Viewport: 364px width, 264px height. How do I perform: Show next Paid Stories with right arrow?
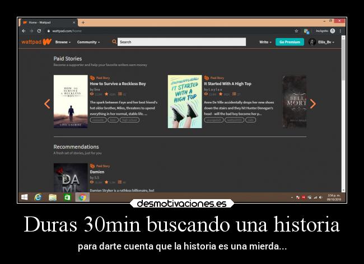[313, 104]
